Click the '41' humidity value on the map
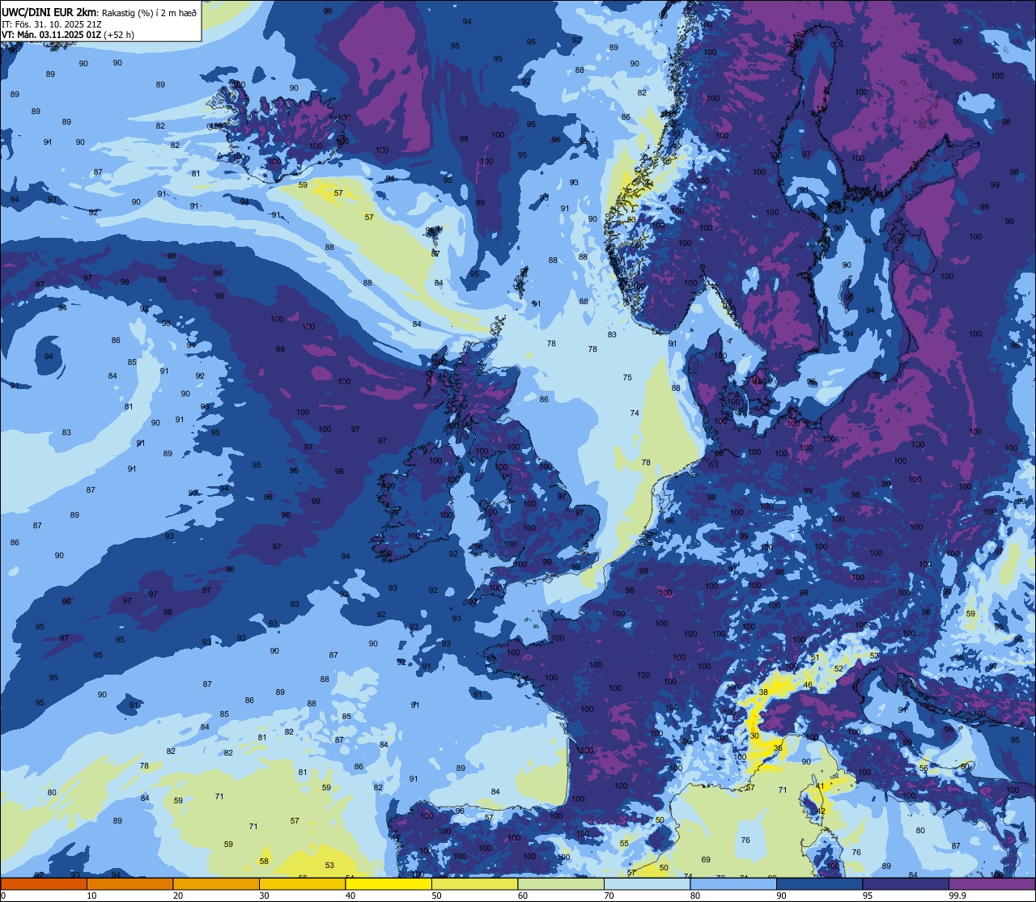The image size is (1036, 902). point(820,786)
